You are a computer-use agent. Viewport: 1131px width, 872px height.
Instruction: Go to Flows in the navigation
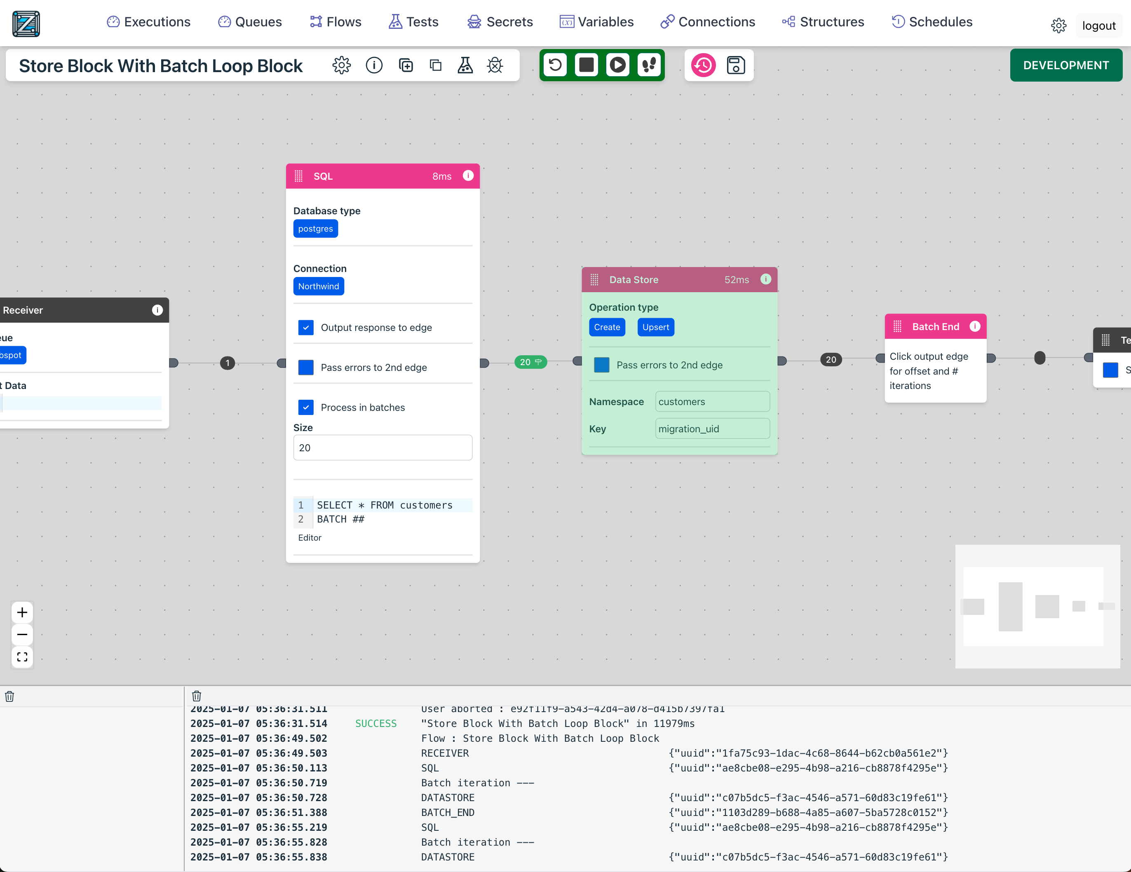[x=336, y=22]
